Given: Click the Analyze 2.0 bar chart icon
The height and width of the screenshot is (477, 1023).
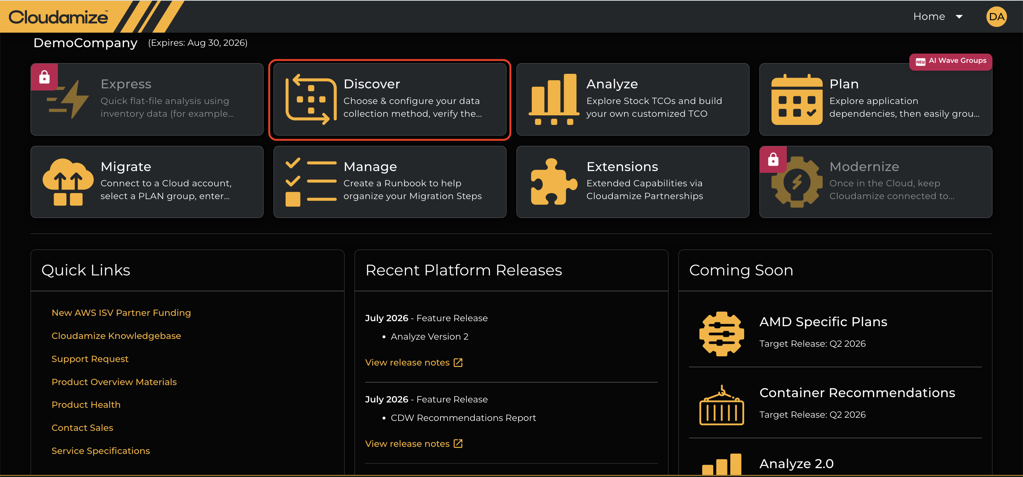Looking at the screenshot, I should pyautogui.click(x=721, y=464).
